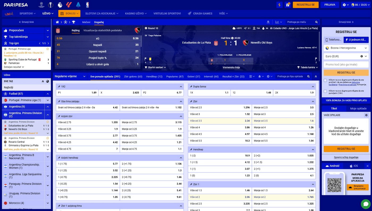Screen dimensions: 372x211
Task: Click the dollar sign deposit icon
Action: 279,5
